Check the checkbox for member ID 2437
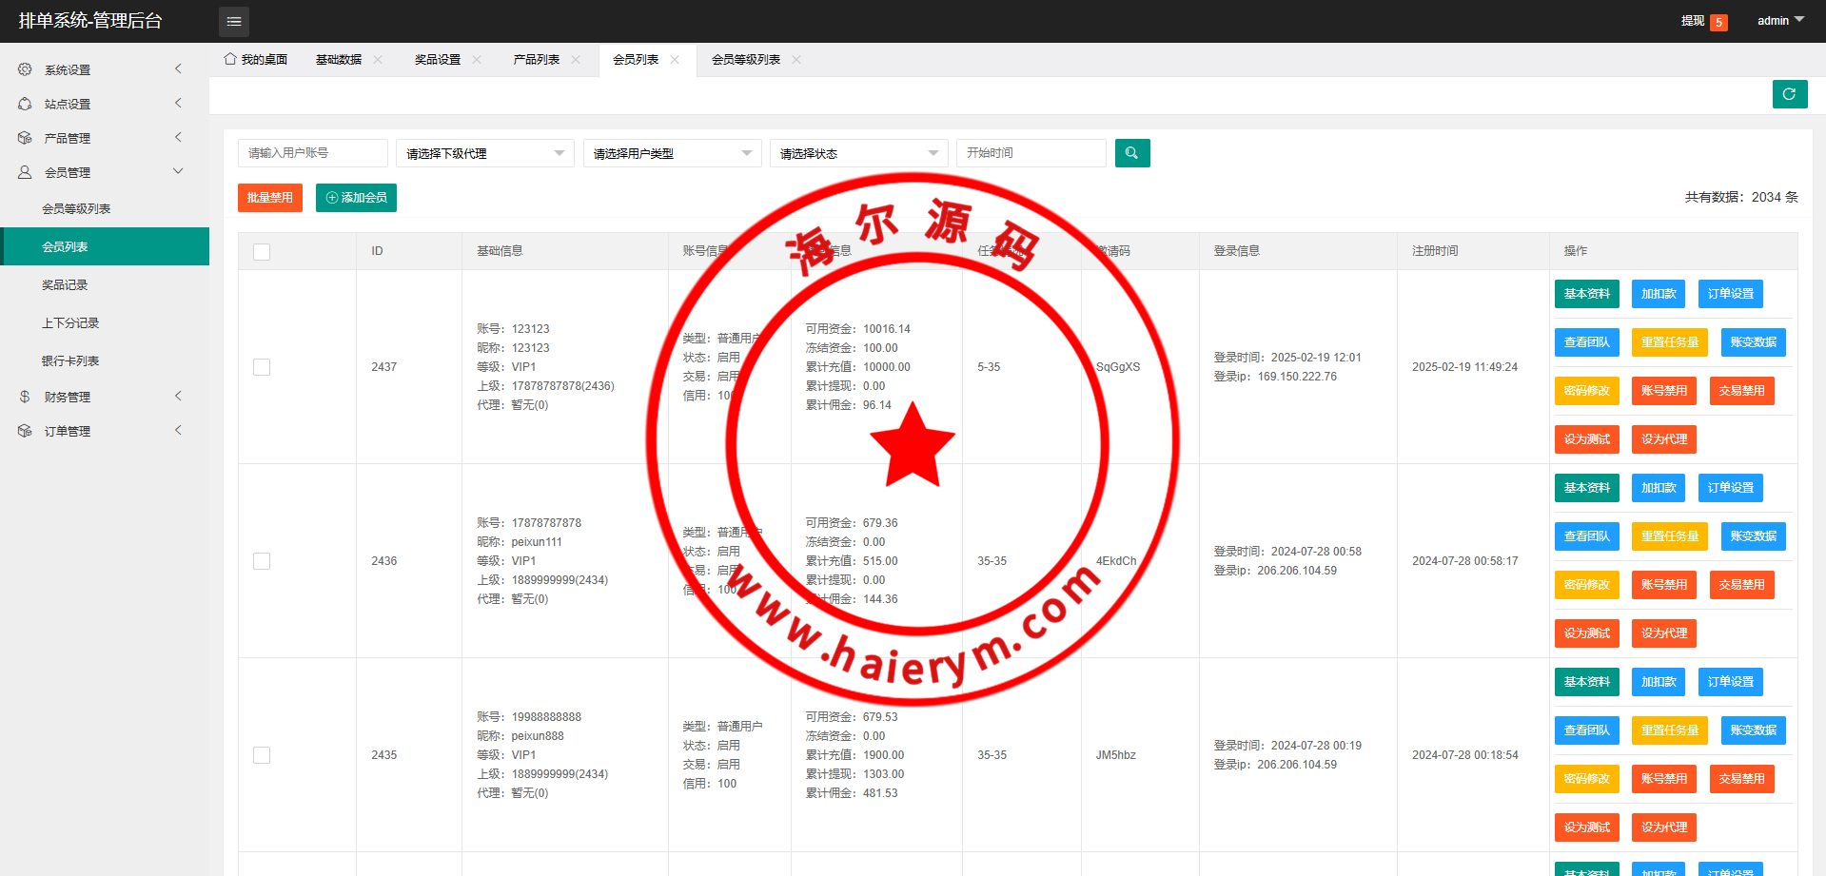Image resolution: width=1826 pixels, height=876 pixels. (x=262, y=367)
